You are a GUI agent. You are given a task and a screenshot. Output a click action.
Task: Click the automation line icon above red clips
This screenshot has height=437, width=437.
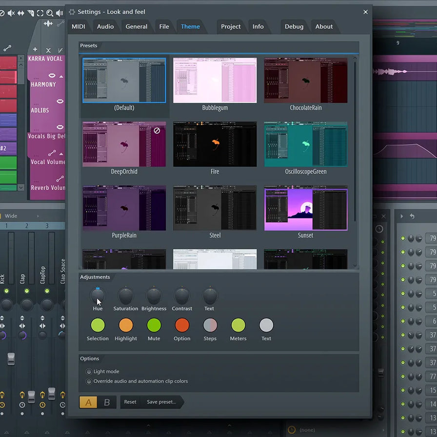pos(7,48)
